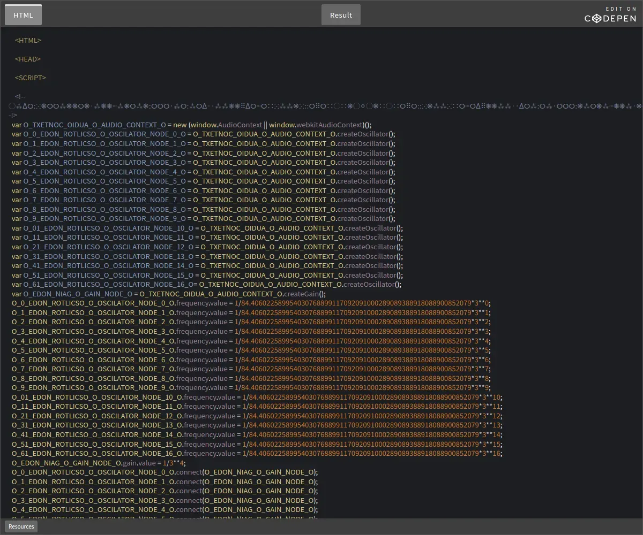
Task: Click the OSCILATOR_NODE_3 connect(GAIN_NODE) line
Action: coord(165,500)
